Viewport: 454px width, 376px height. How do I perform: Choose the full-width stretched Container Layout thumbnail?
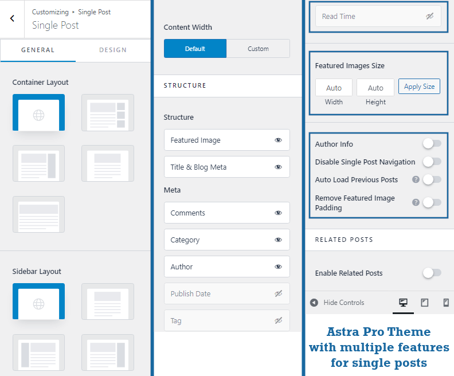pyautogui.click(x=38, y=214)
